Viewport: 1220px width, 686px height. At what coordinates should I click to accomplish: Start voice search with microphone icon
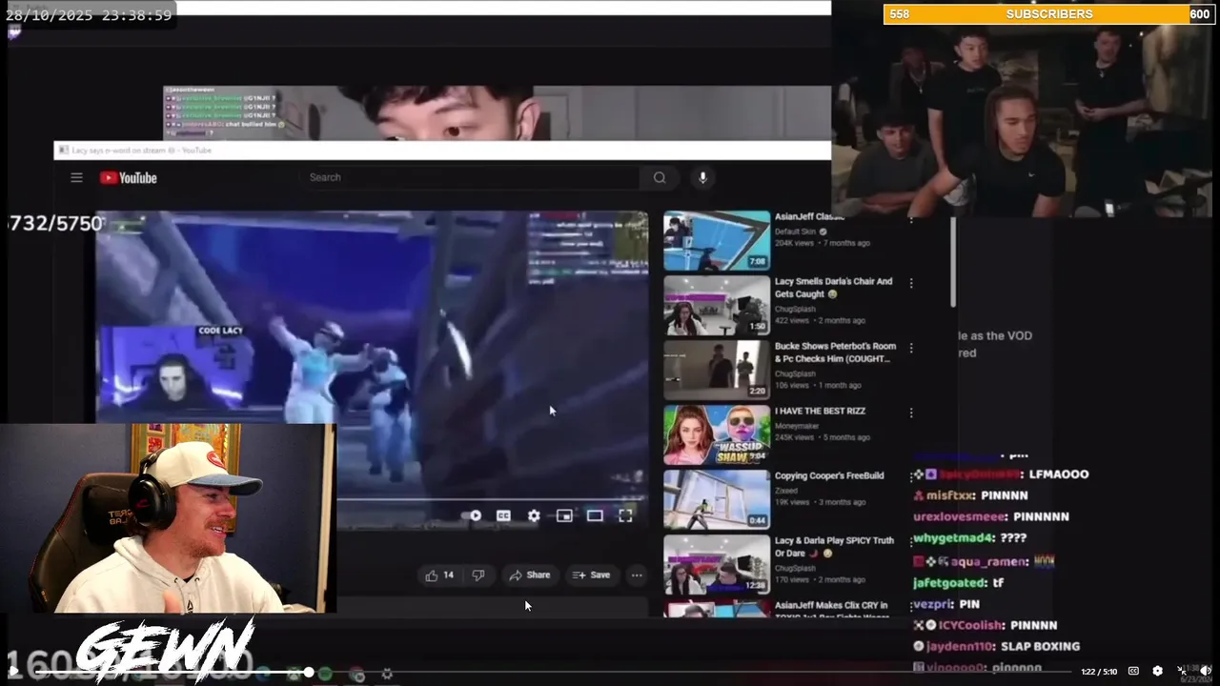point(703,177)
